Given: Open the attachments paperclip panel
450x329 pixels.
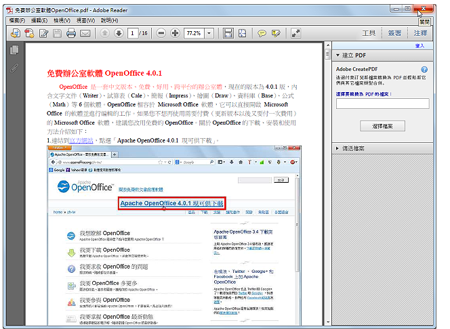Looking at the screenshot, I should [14, 68].
